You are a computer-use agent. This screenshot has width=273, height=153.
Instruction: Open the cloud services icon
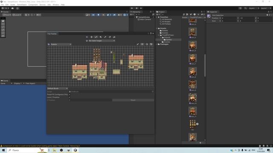pyautogui.click(x=12, y=8)
